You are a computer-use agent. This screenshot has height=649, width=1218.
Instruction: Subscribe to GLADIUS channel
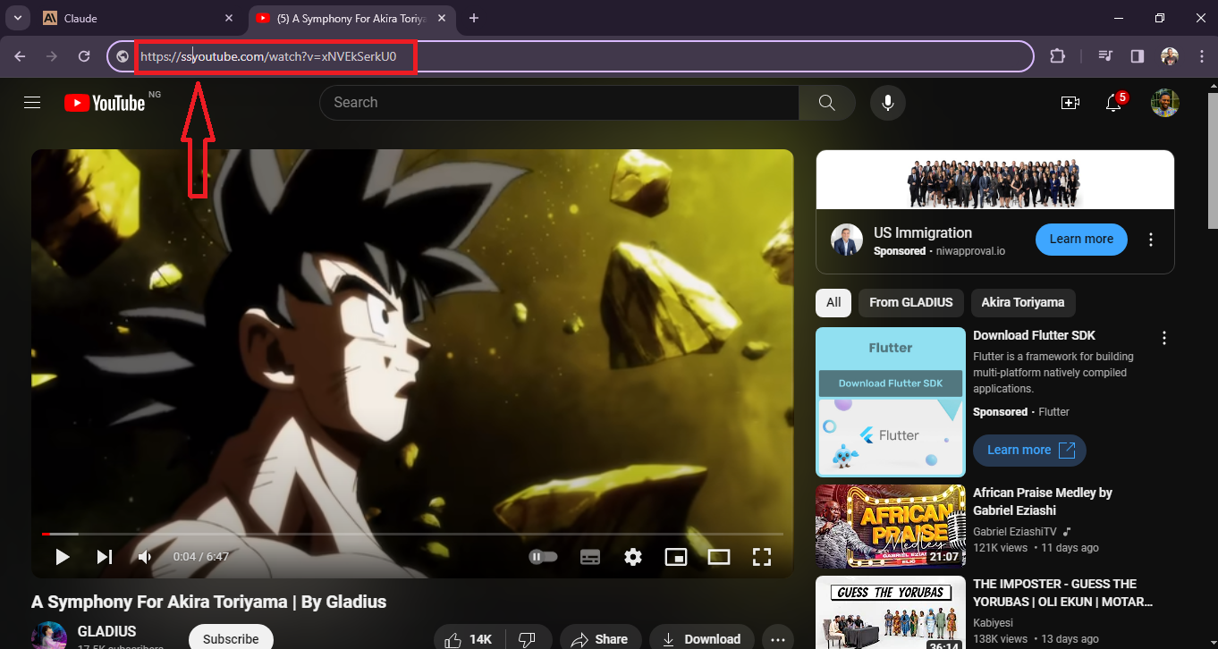point(231,638)
